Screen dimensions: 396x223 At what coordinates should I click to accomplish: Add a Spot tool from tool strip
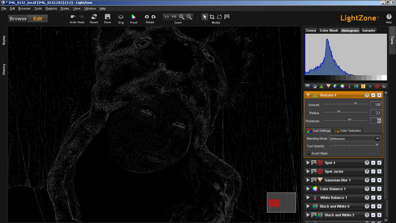(x=377, y=86)
